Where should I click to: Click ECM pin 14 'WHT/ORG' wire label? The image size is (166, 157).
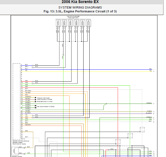pos(28,91)
